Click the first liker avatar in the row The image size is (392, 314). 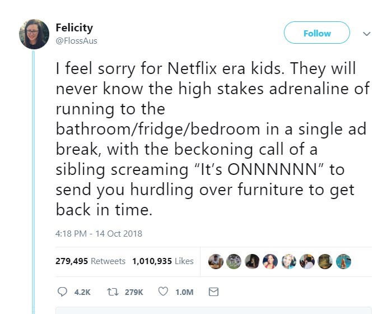[x=215, y=261]
